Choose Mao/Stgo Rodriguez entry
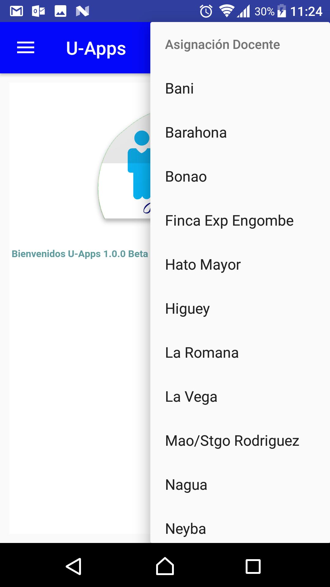 tap(232, 441)
